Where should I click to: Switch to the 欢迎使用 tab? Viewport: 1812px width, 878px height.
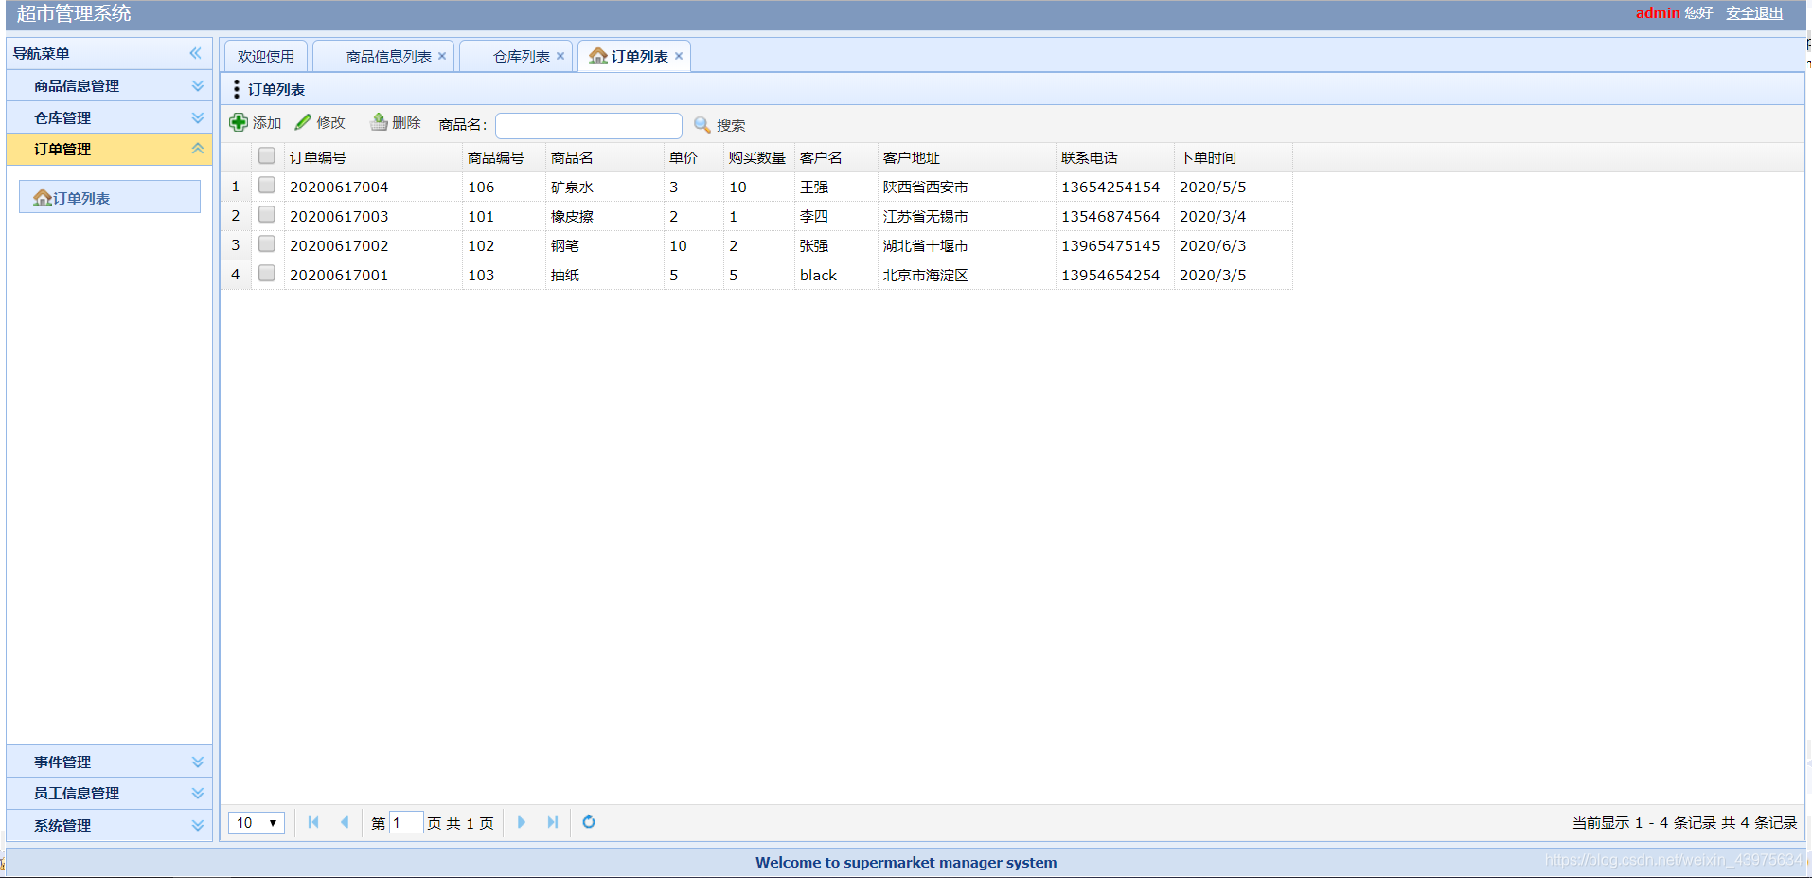(x=266, y=57)
